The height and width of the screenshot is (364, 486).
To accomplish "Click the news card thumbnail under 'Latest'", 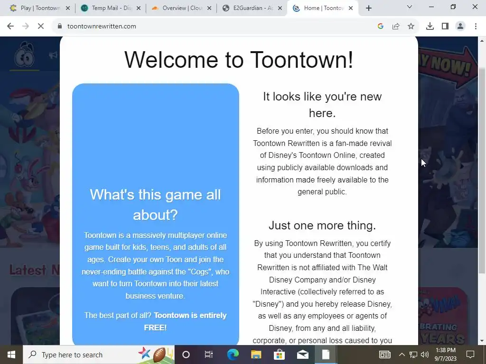I will pyautogui.click(x=35, y=316).
